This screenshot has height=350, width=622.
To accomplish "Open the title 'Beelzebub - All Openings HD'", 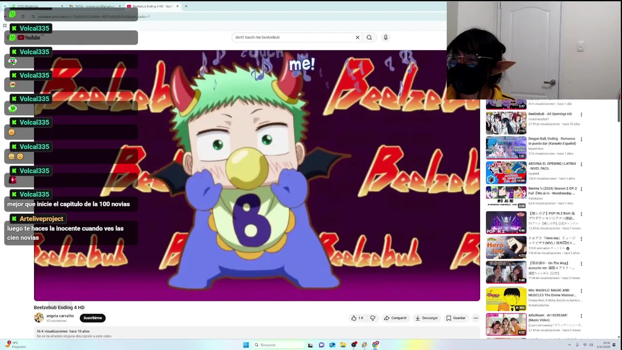I will pyautogui.click(x=550, y=114).
